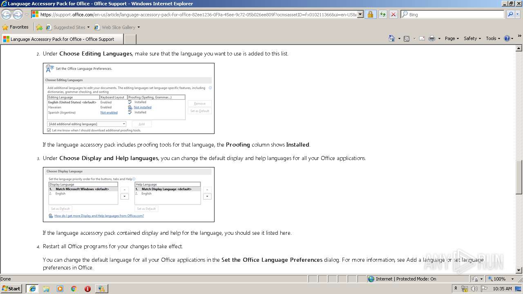This screenshot has width=523, height=294.
Task: Click the Set the Office Language Preferences screenshot
Action: (x=129, y=98)
